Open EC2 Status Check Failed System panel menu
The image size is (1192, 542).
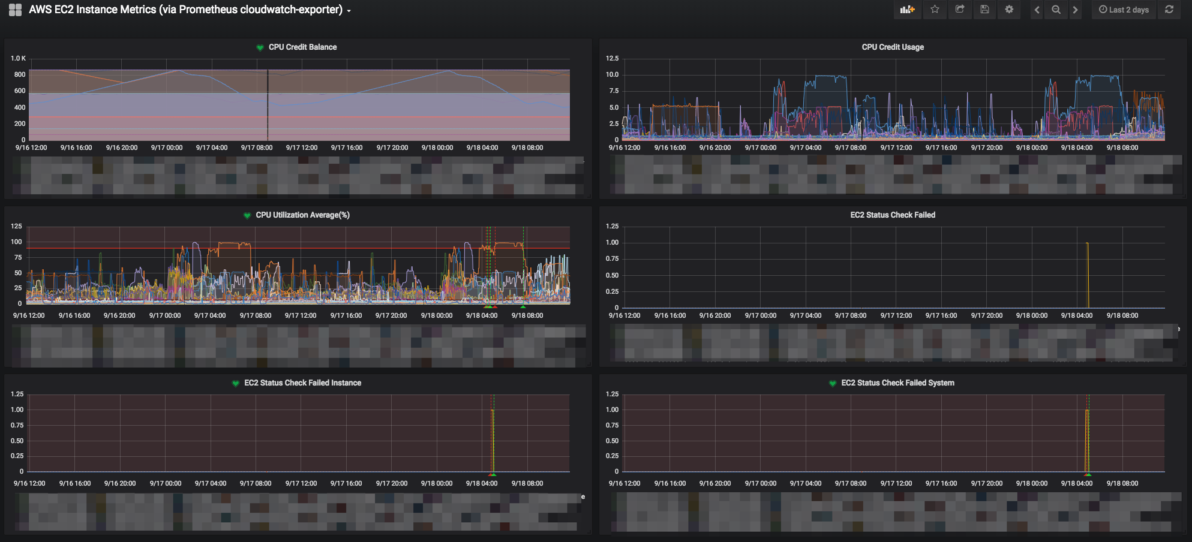897,383
